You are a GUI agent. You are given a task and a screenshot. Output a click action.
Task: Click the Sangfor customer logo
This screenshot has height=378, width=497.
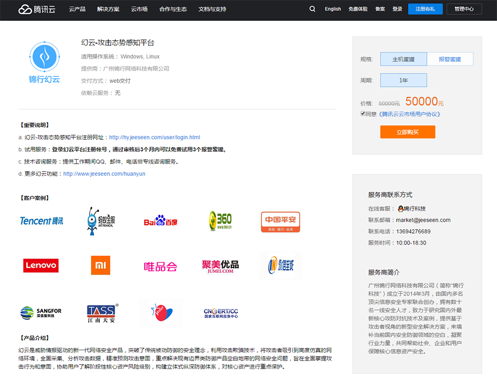(x=41, y=313)
